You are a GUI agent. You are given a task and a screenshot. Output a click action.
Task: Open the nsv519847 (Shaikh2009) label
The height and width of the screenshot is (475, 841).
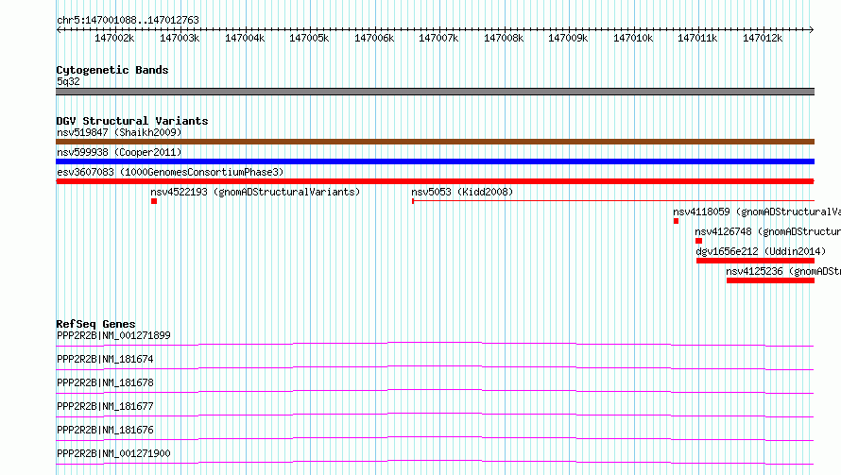pyautogui.click(x=119, y=132)
